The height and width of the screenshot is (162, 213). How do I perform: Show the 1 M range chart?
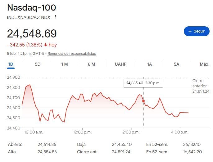(64, 64)
